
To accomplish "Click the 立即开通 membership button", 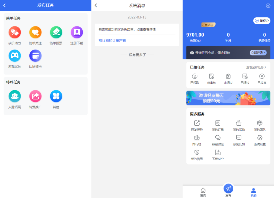I will pos(258,53).
